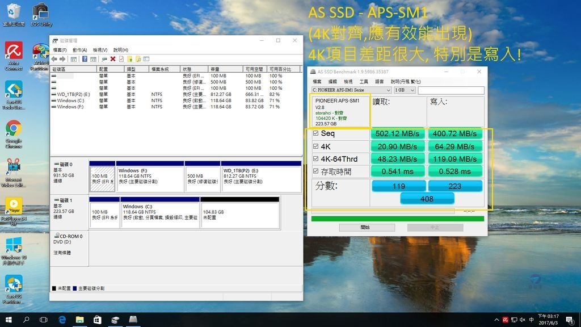Open EOS Utility desktop shortcut
The width and height of the screenshot is (581, 327).
point(41,11)
